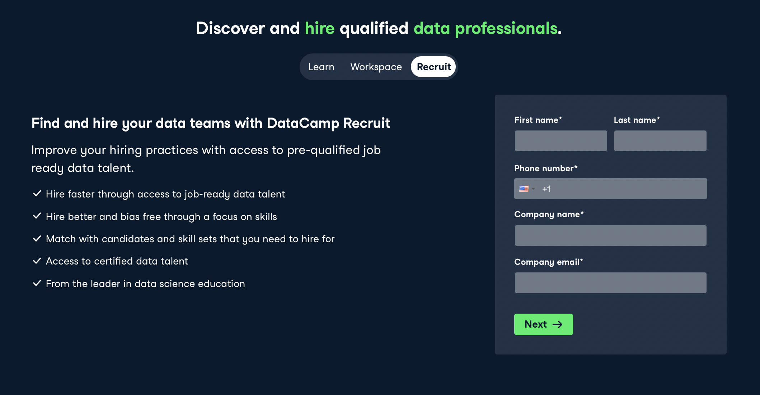Click checkmark beside "Match with candidates"
The height and width of the screenshot is (395, 760).
[x=37, y=239]
